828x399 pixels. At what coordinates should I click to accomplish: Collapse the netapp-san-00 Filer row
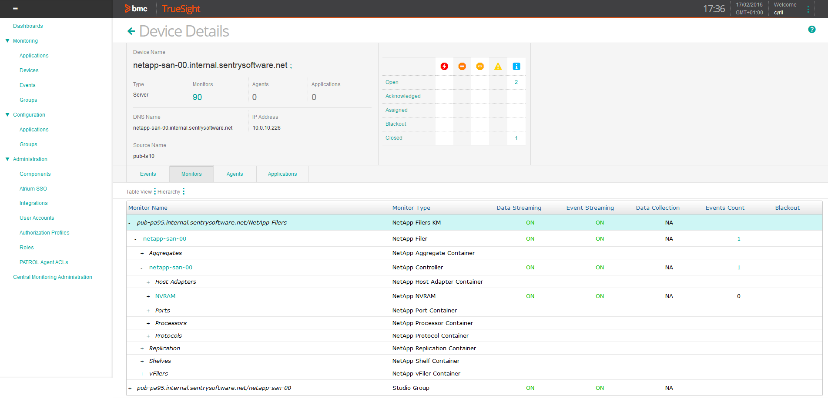(x=136, y=239)
